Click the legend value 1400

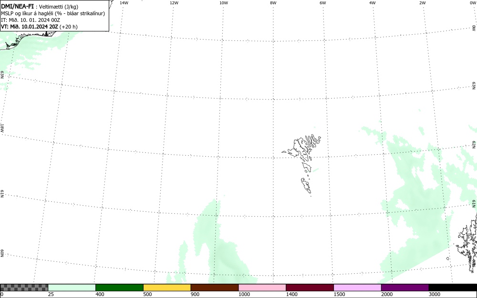(x=292, y=294)
